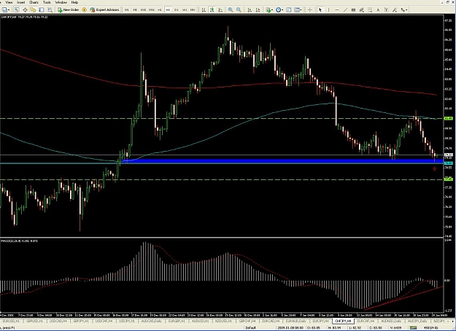456x331 pixels.
Task: Expand the Periods clock dropdown arrow
Action: [282, 10]
